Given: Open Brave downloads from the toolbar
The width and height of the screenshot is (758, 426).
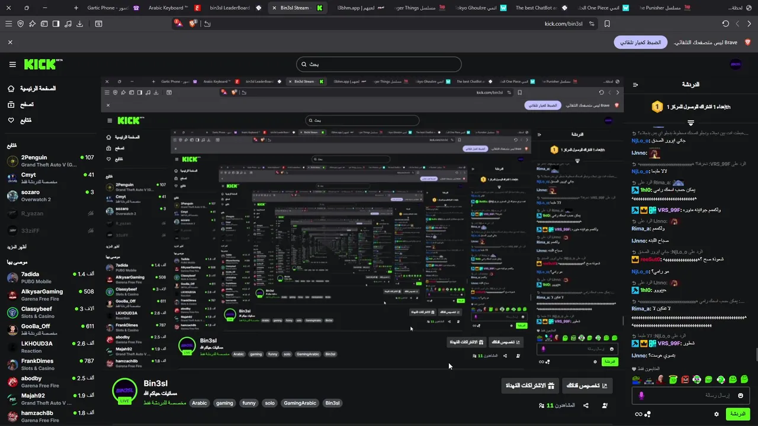Looking at the screenshot, I should pos(79,24).
